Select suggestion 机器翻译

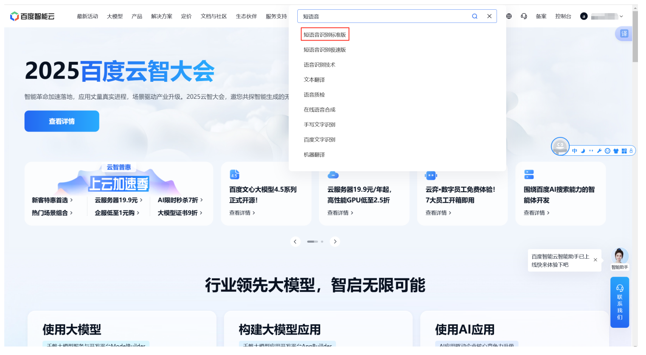pyautogui.click(x=314, y=154)
